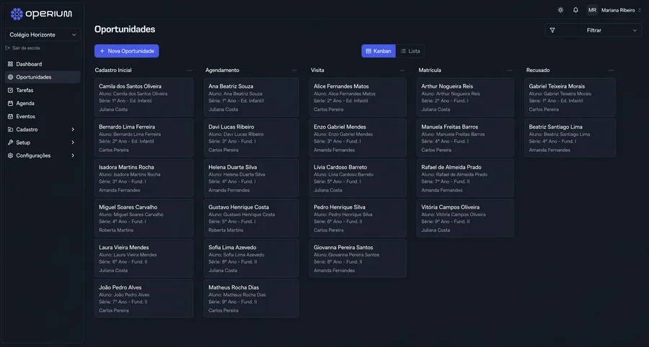Image resolution: width=649 pixels, height=347 pixels.
Task: Open Giovanna Pereira Santos card
Action: pyautogui.click(x=358, y=258)
